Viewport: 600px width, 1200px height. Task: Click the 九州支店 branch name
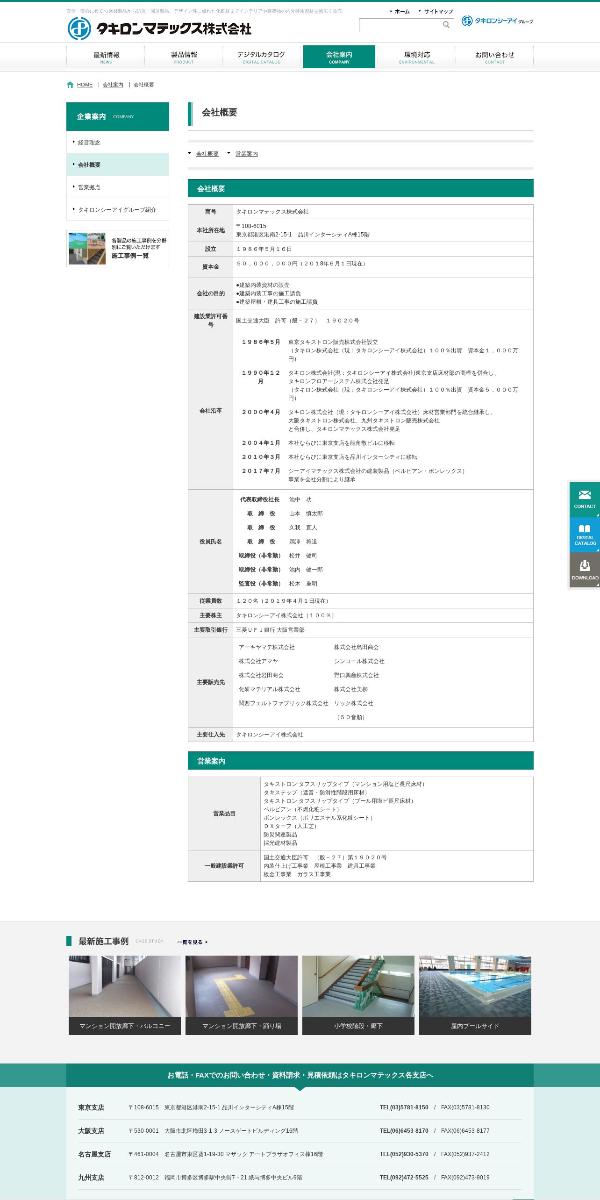tap(91, 1178)
